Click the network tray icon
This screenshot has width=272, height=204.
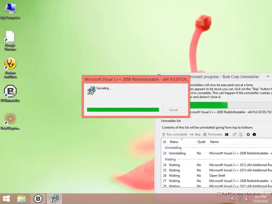(x=240, y=199)
